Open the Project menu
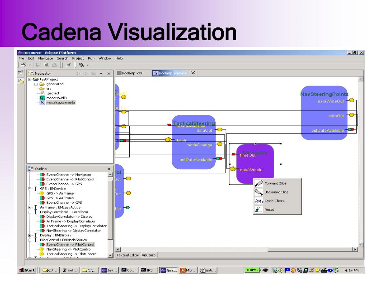 click(x=78, y=58)
